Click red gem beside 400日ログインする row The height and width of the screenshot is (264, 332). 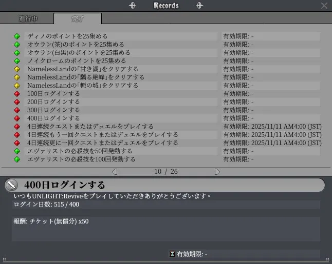pos(17,118)
